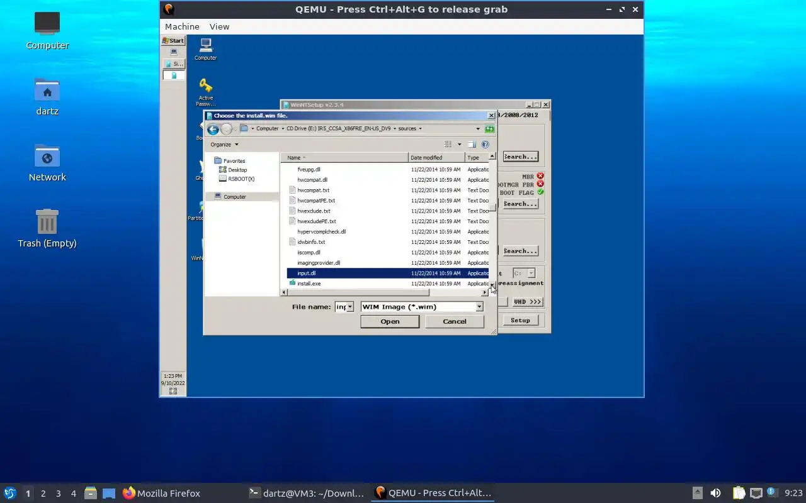
Task: Click the show desktop icon under Start
Action: pyautogui.click(x=174, y=52)
